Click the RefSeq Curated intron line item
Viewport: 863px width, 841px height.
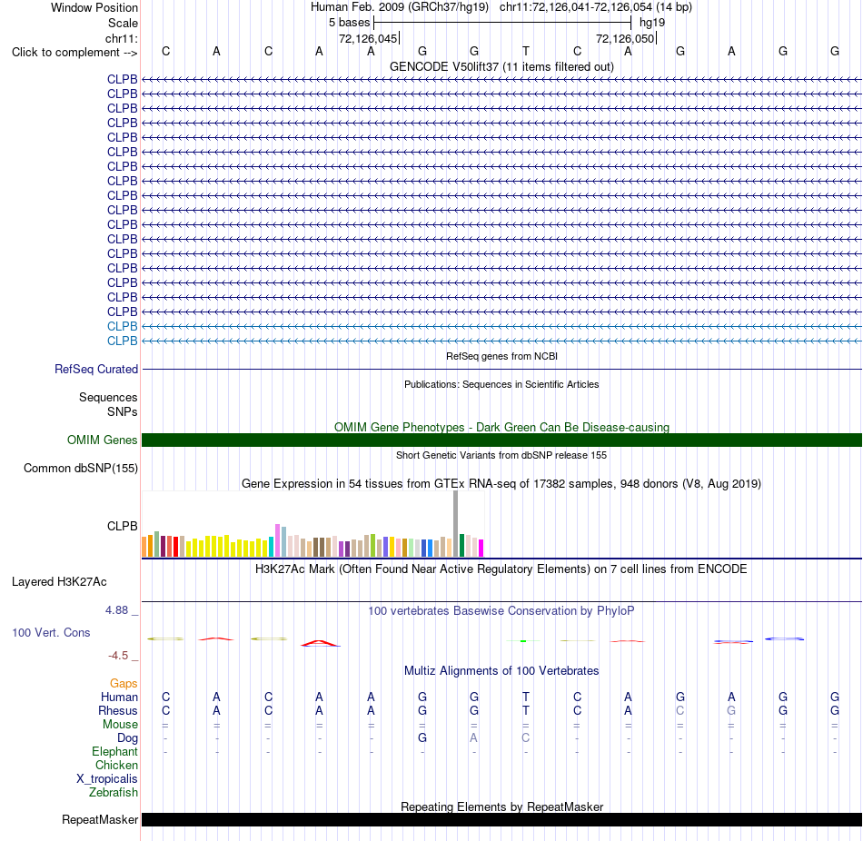click(501, 369)
